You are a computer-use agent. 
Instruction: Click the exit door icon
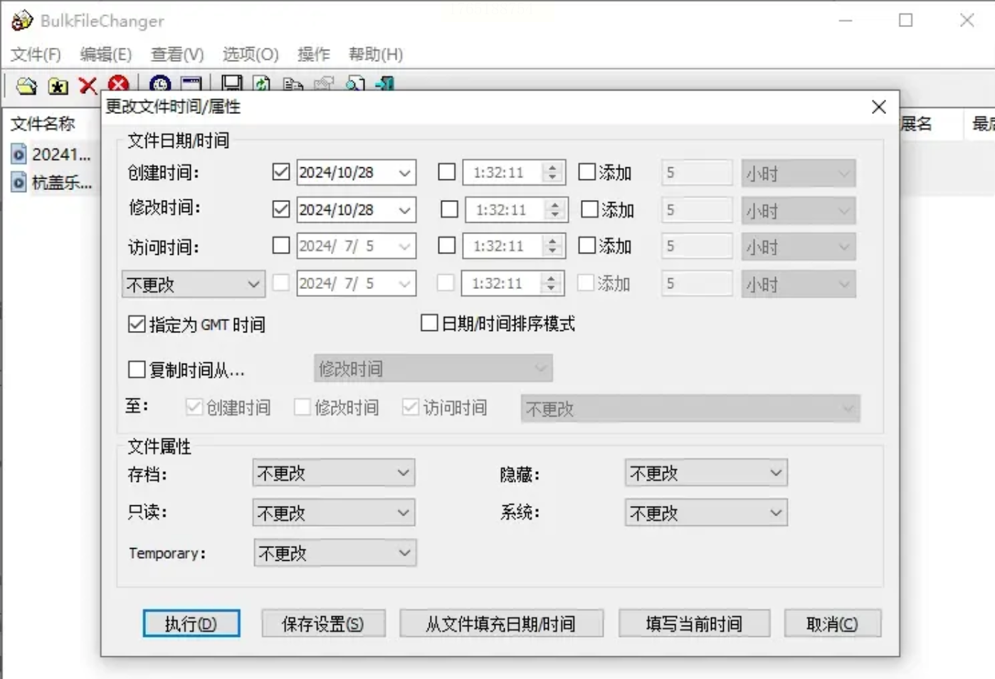coord(385,84)
